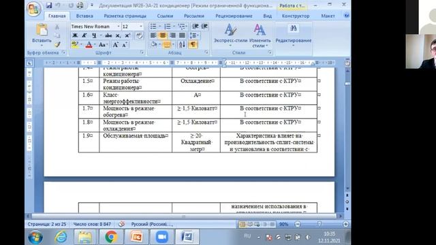Shrink font size with small A icon
The height and width of the screenshot is (245, 436).
pyautogui.click(x=125, y=44)
